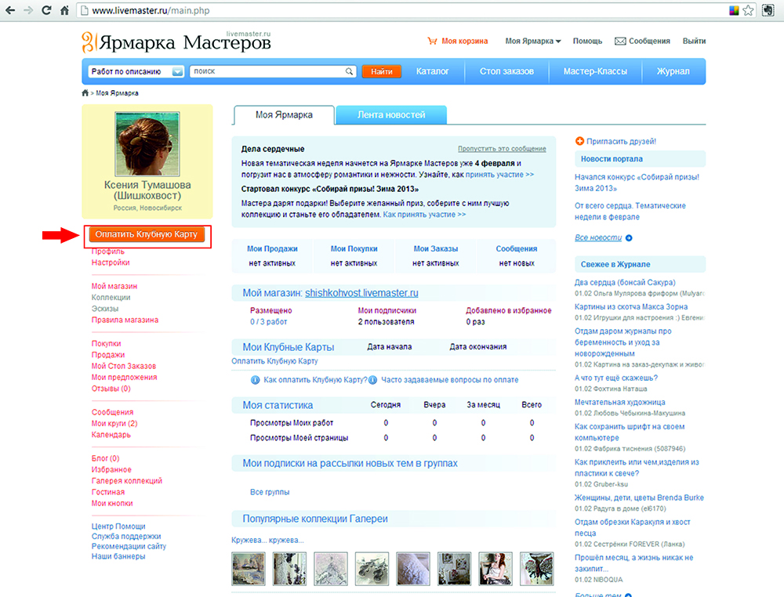Image resolution: width=784 pixels, height=597 pixels.
Task: Go back with the browser back arrow
Action: coord(10,10)
